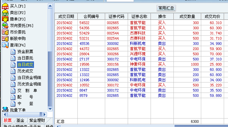Viewport: 228px width, 127px height.
Task: Open 卖出[F2] in the sidebar
Action: point(18,13)
